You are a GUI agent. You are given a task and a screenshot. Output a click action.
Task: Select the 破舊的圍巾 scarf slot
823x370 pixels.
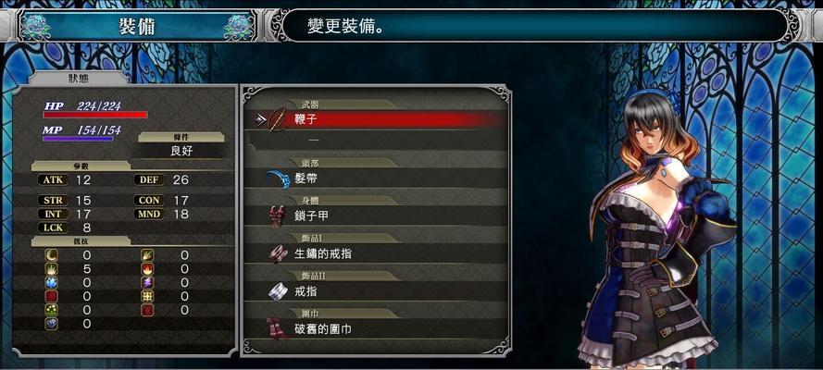pyautogui.click(x=376, y=329)
